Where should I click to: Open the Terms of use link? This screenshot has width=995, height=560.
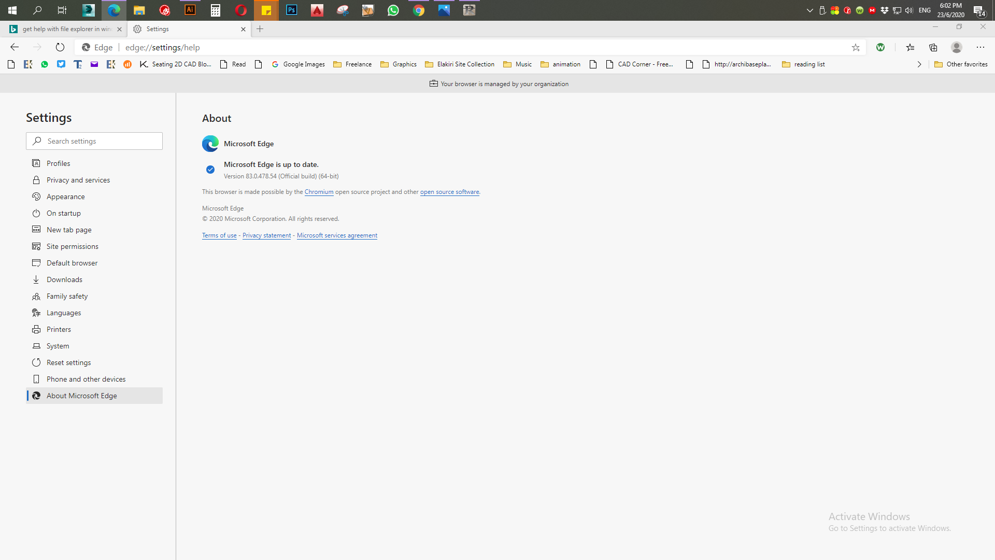[x=219, y=235]
